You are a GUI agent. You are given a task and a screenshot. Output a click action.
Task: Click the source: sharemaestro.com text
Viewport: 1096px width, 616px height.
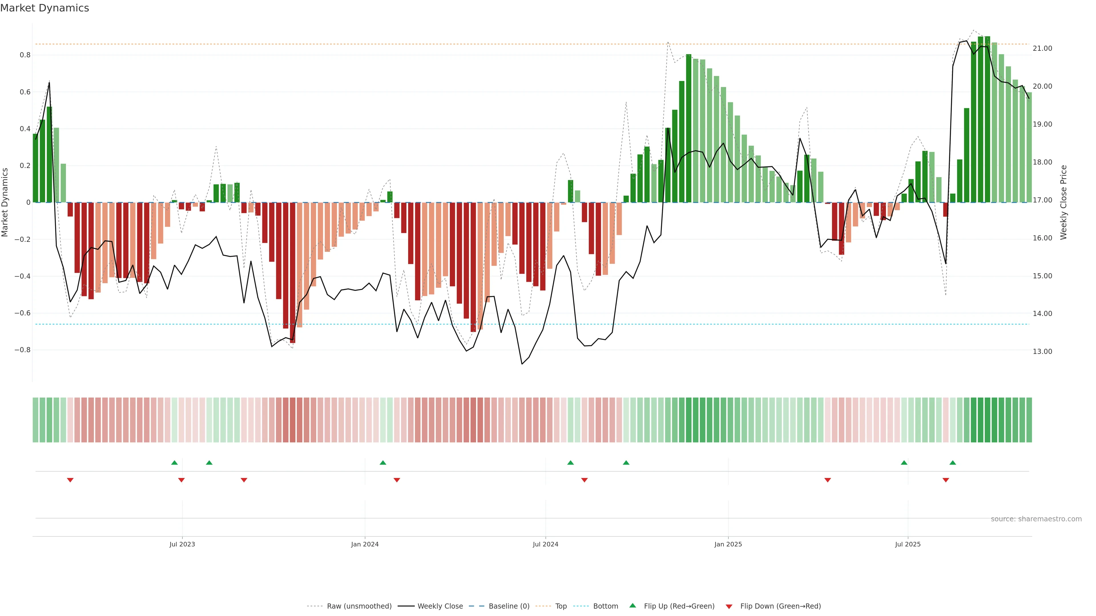[1036, 519]
